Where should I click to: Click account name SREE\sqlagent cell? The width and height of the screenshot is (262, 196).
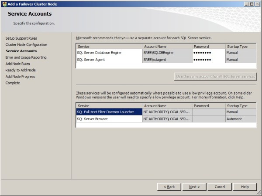(167, 60)
